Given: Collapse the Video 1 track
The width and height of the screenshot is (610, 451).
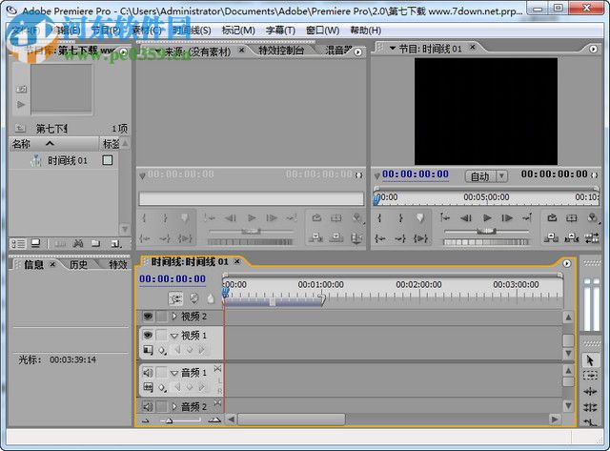Looking at the screenshot, I should coord(174,336).
